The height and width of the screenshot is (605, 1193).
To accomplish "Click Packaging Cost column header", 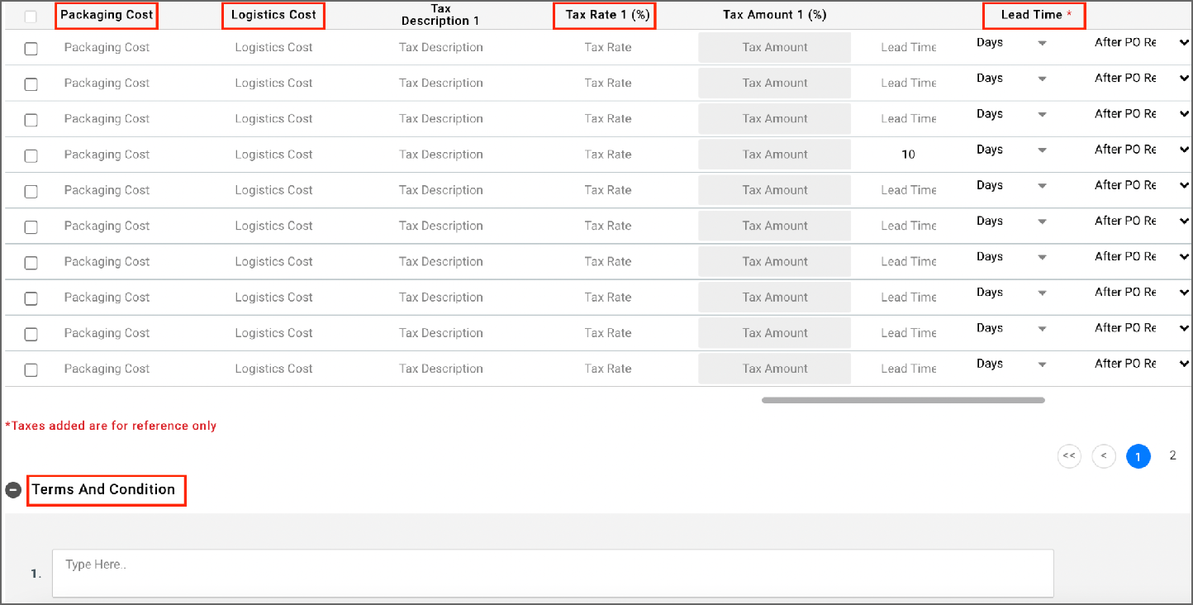I will [x=107, y=15].
